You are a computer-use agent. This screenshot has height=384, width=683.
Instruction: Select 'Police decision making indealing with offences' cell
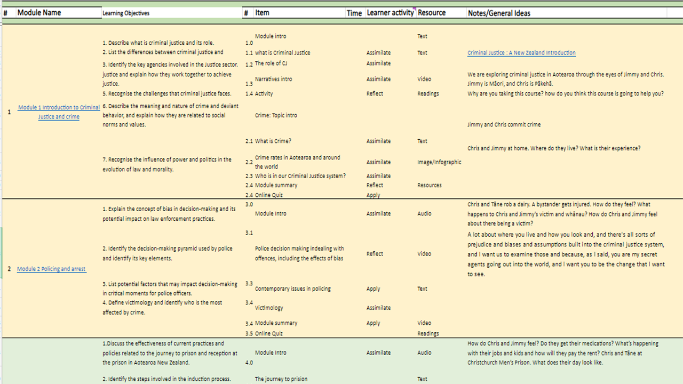299,253
